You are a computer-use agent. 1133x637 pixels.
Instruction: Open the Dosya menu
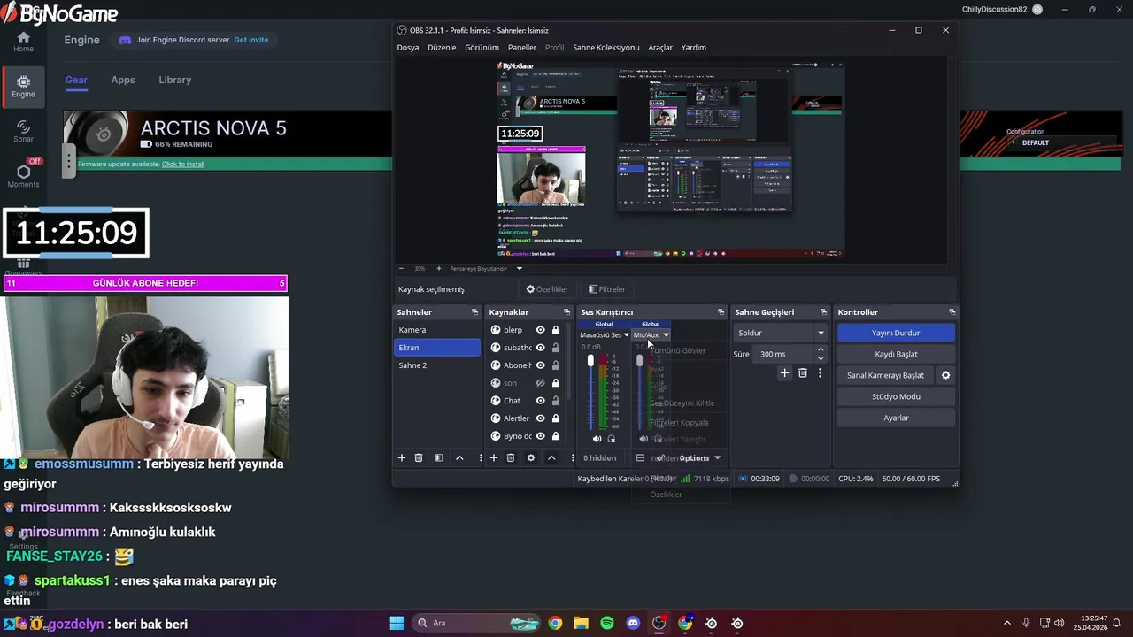click(408, 47)
